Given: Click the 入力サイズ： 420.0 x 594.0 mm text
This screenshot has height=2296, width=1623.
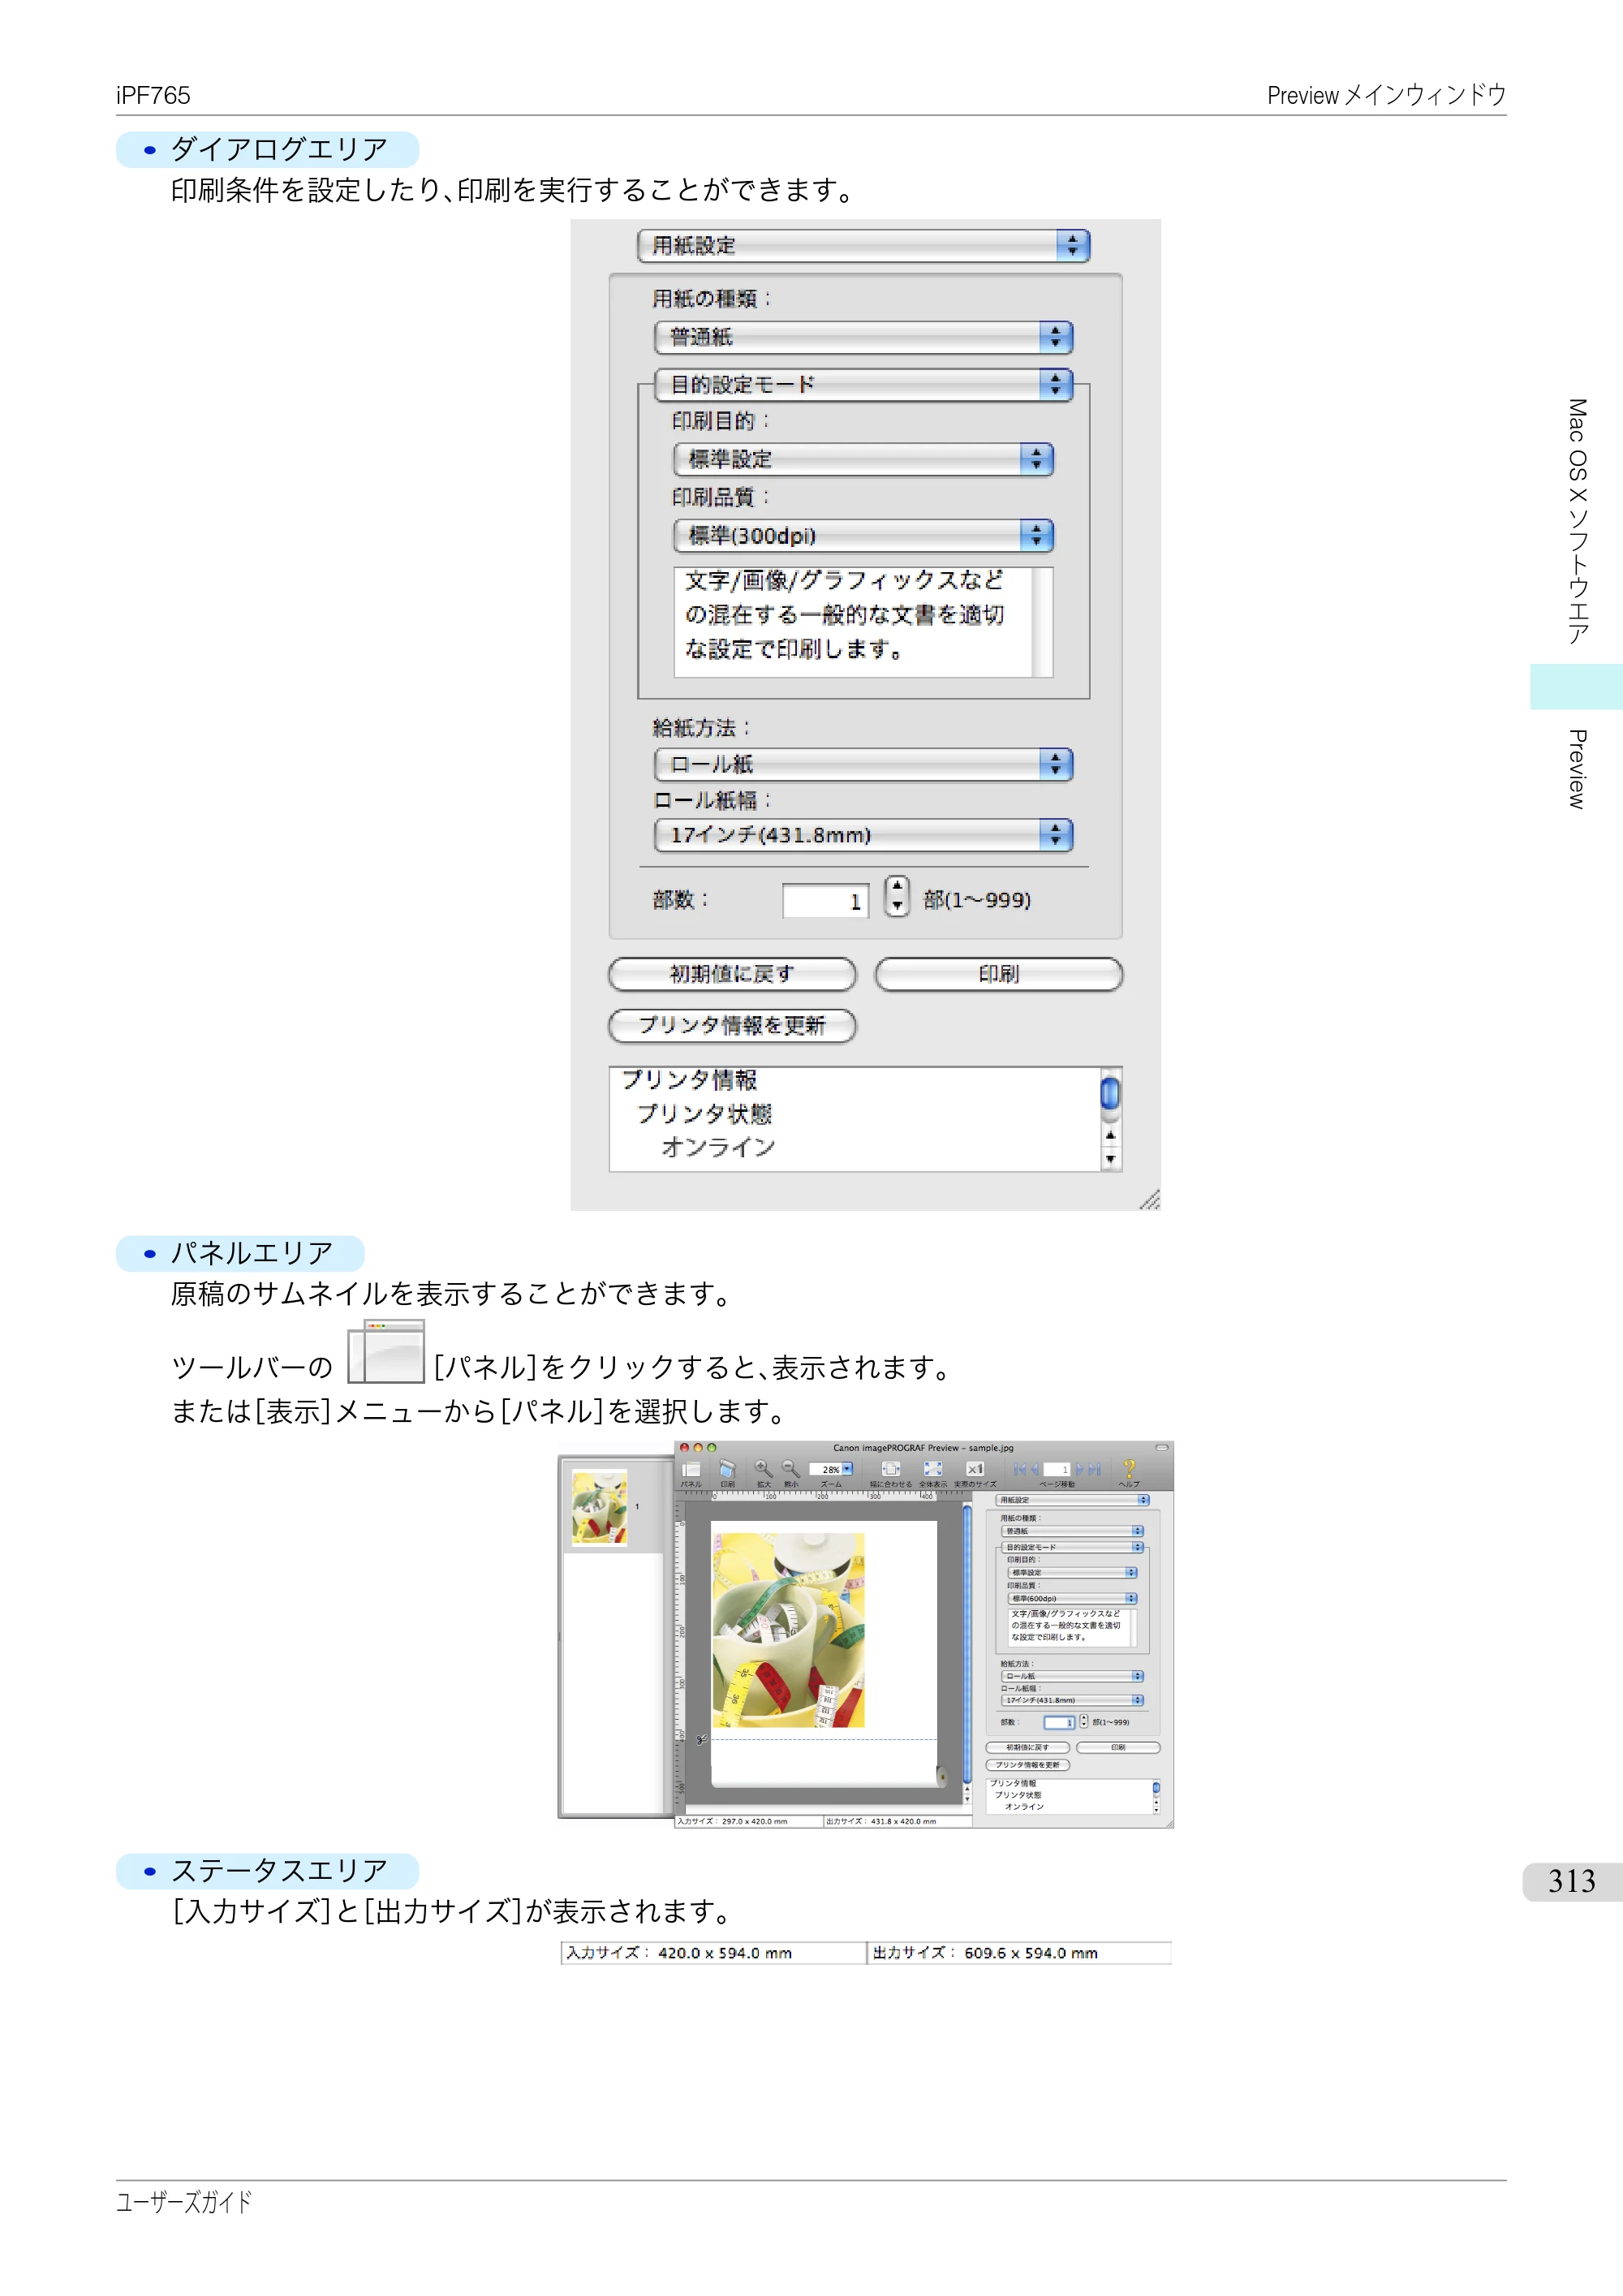Looking at the screenshot, I should point(679,1953).
